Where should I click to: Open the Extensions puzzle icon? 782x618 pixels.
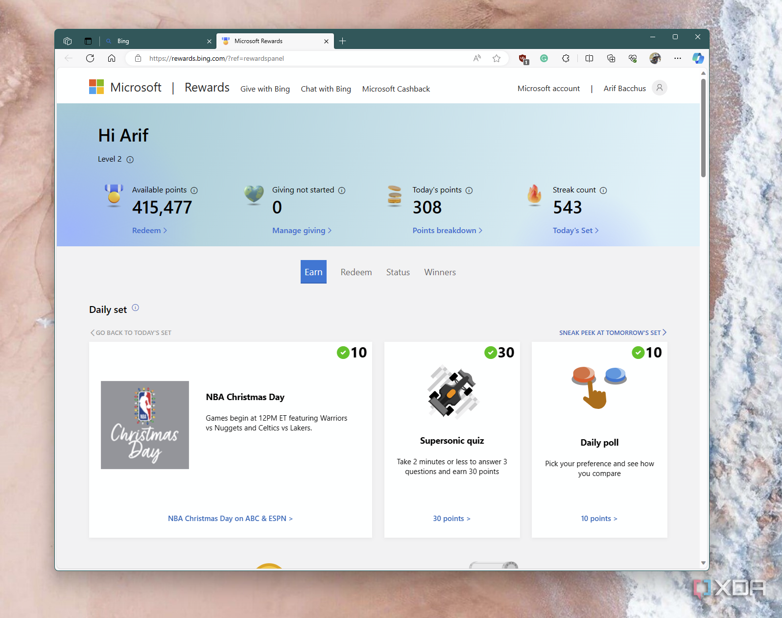[566, 58]
